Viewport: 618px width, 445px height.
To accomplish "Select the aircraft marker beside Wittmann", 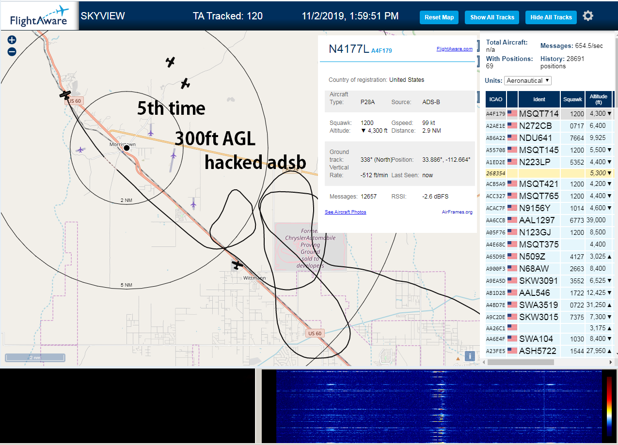I will tap(237, 265).
